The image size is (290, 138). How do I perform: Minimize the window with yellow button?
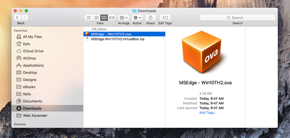pos(21,11)
